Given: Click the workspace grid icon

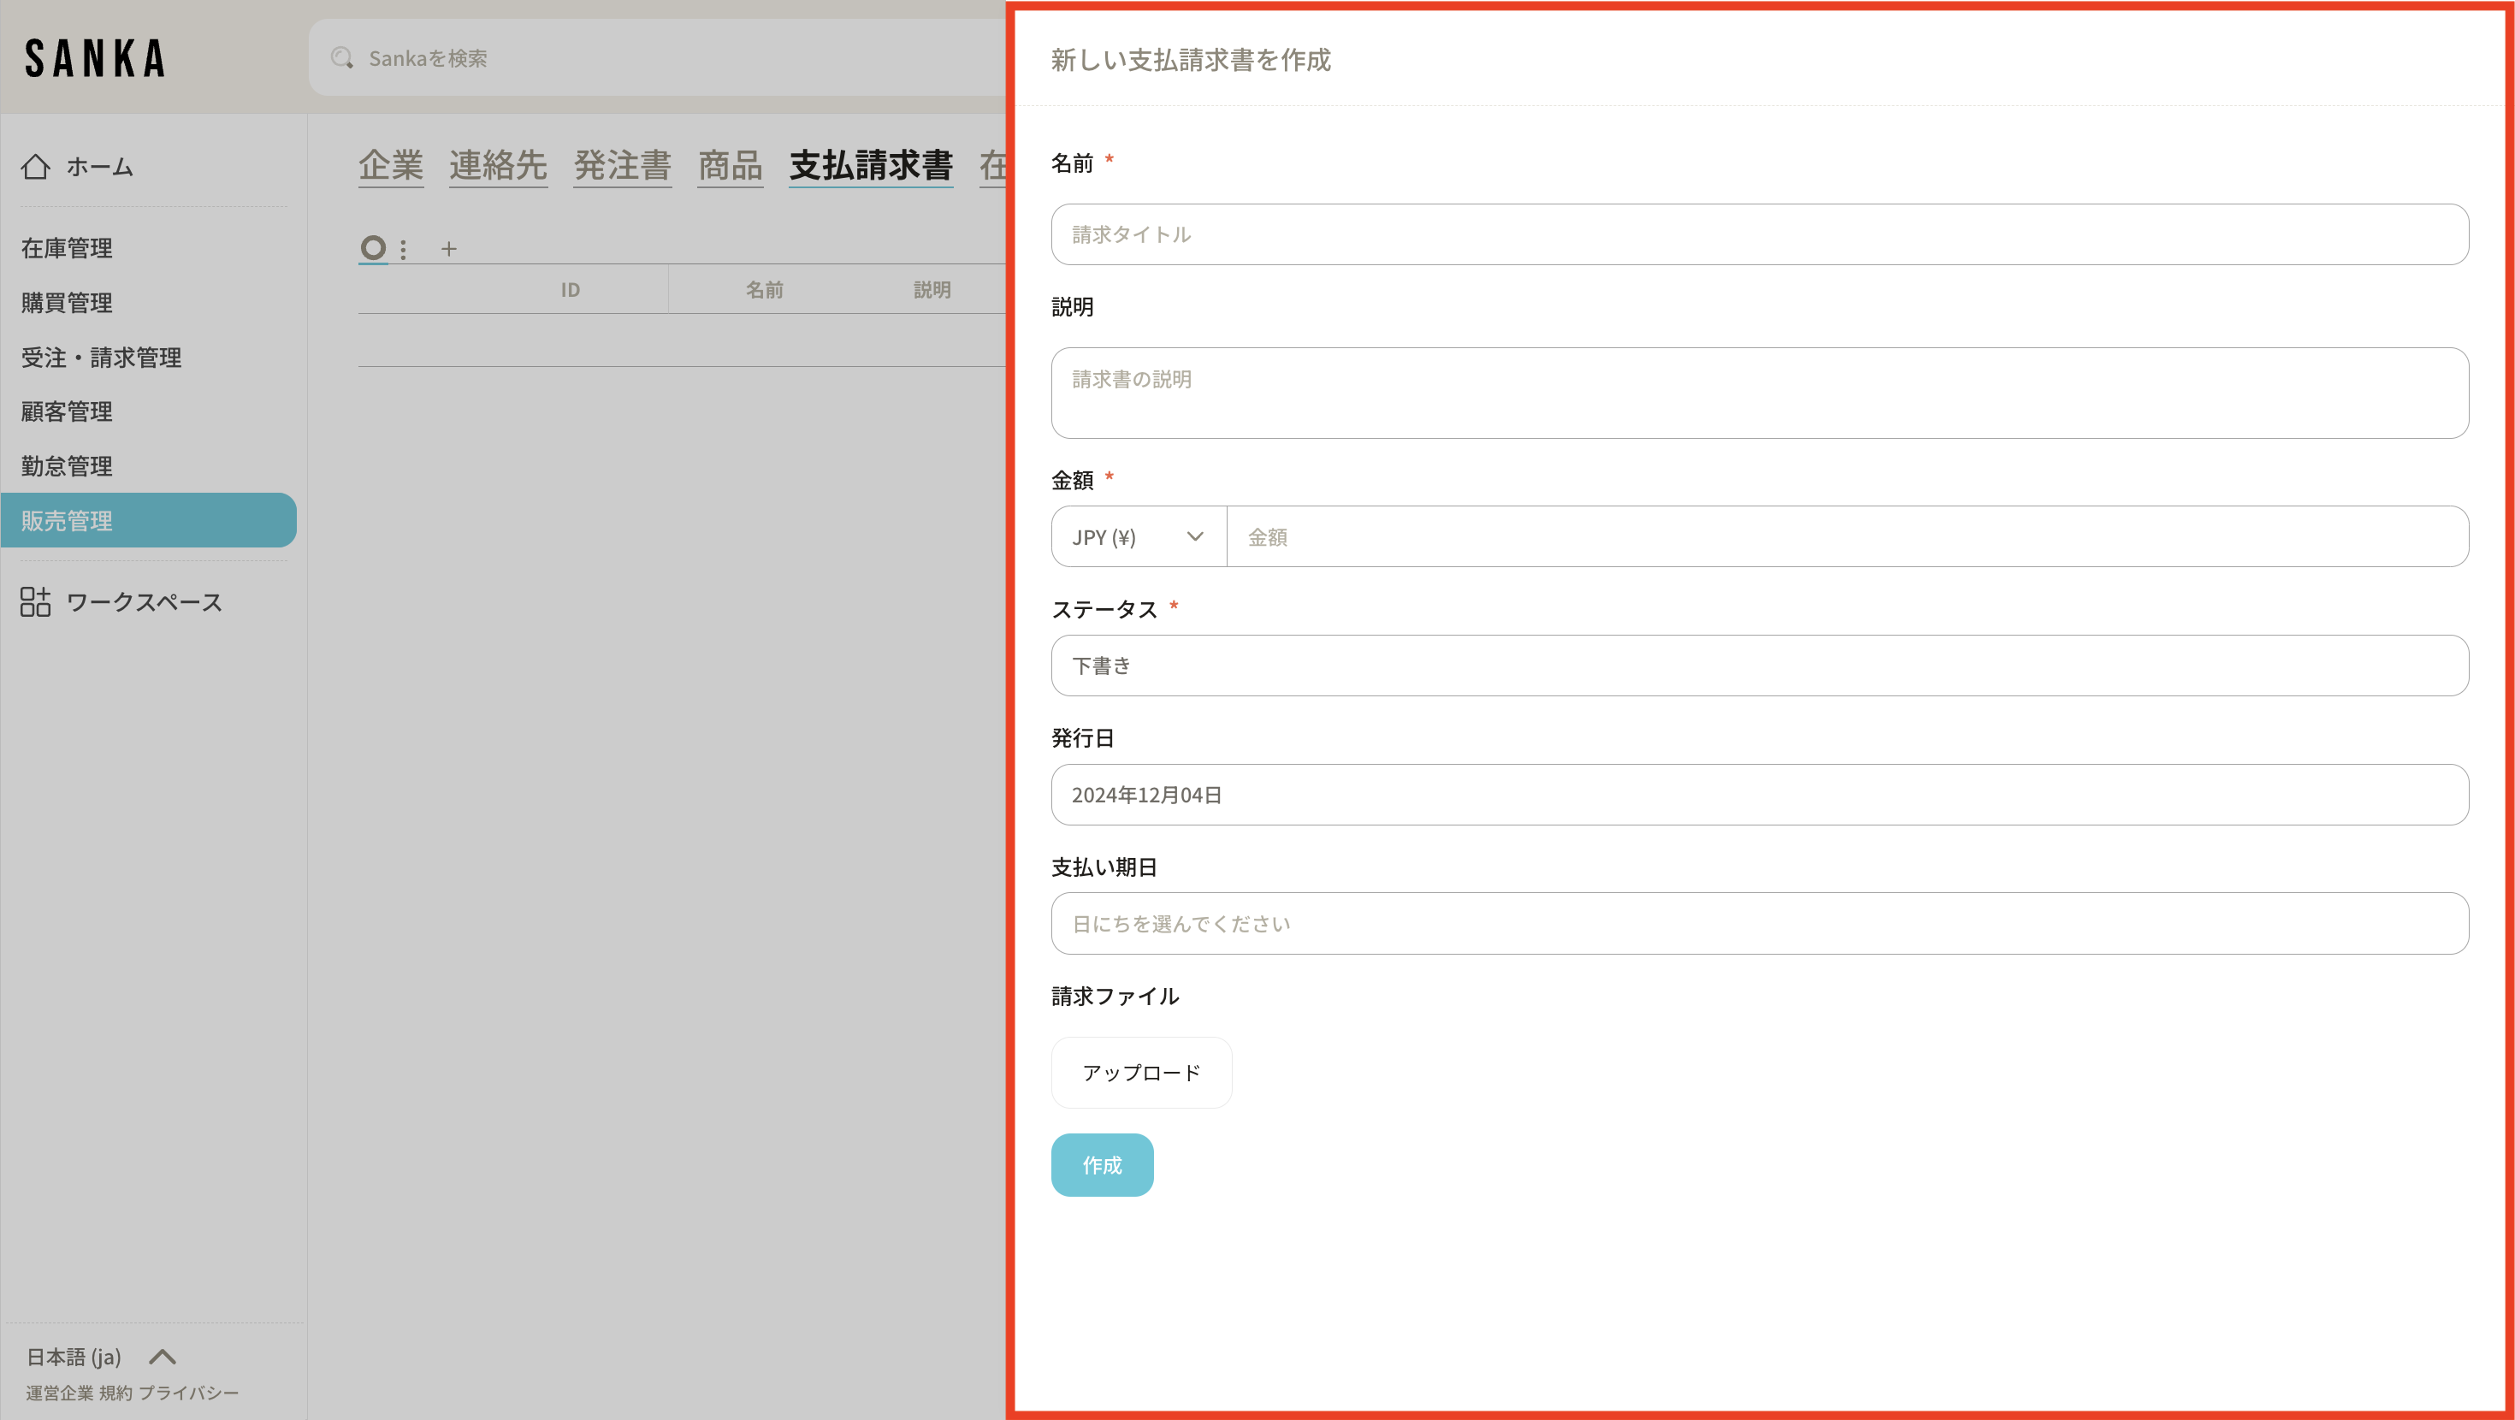Looking at the screenshot, I should pos(35,601).
